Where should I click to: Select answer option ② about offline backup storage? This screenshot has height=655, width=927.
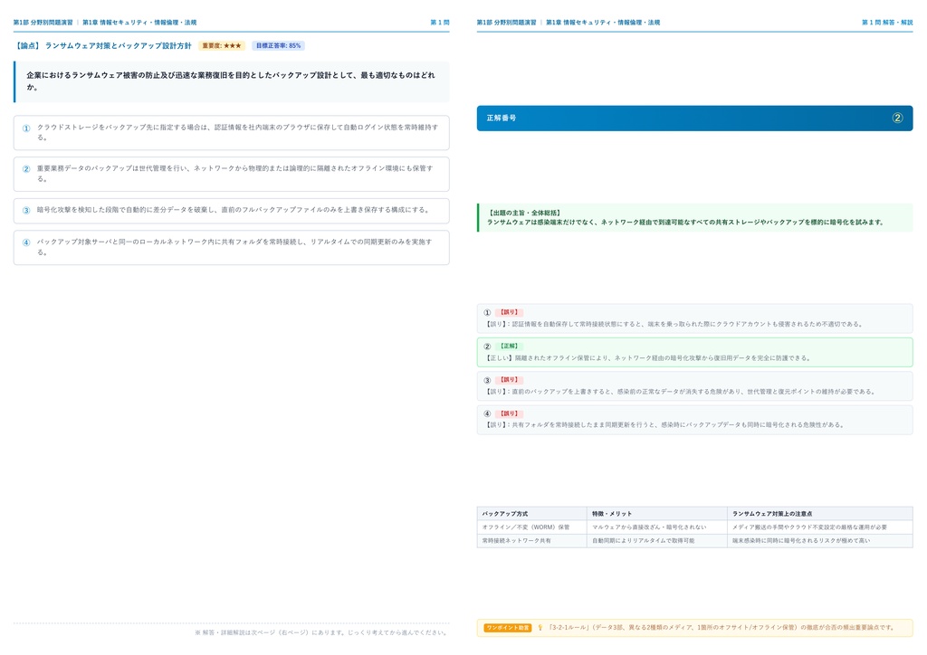(x=231, y=174)
